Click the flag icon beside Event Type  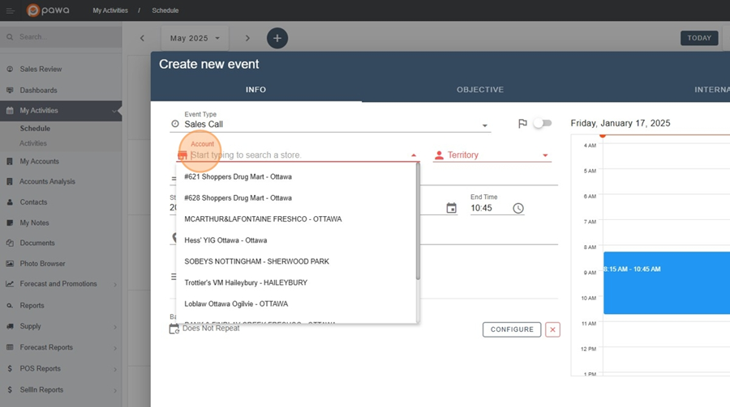[x=522, y=124]
